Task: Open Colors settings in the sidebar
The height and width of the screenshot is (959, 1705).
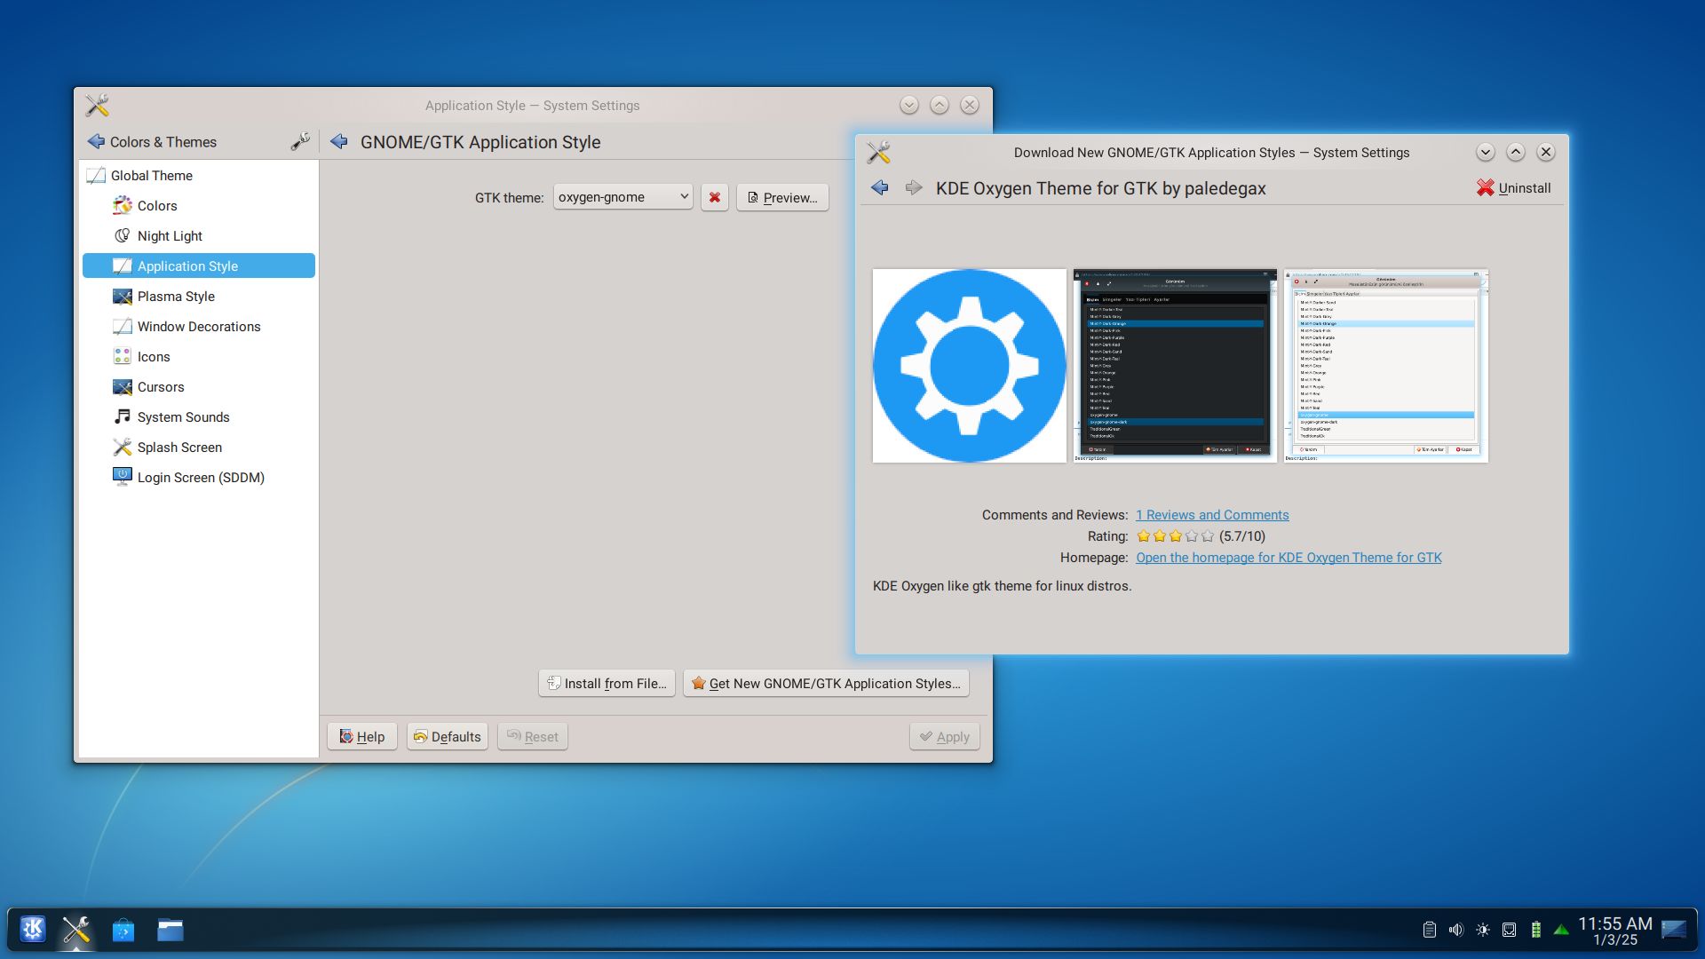Action: 157,205
